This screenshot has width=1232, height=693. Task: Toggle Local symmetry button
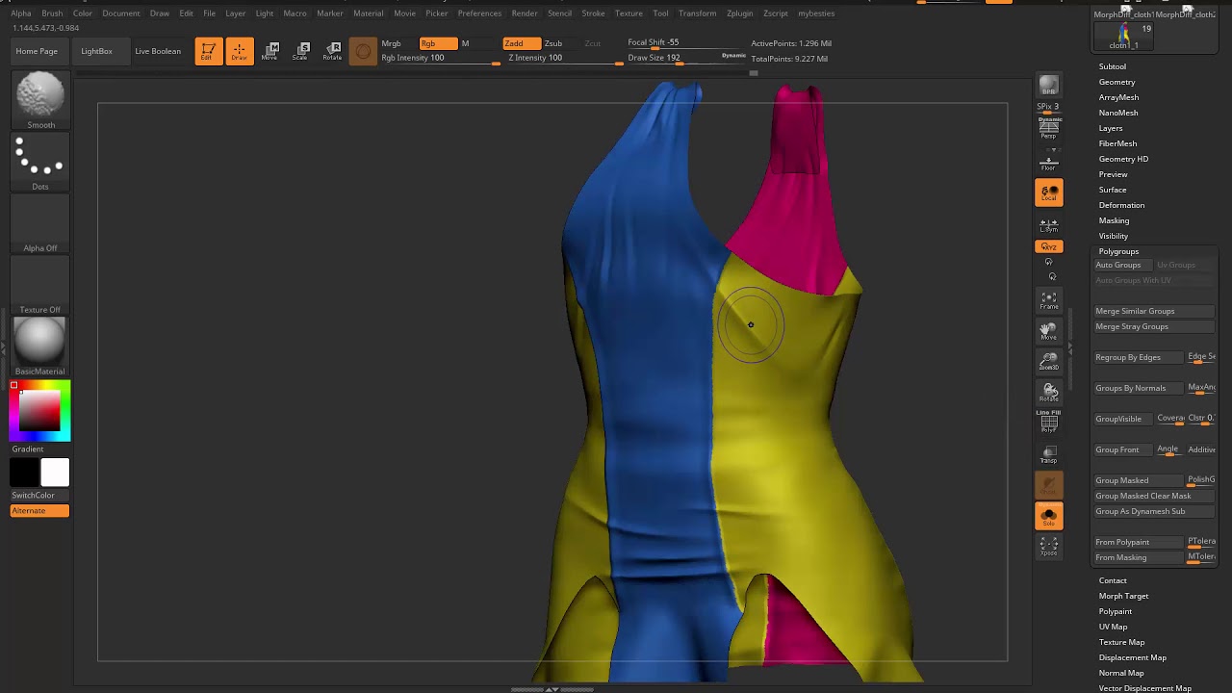click(1049, 192)
